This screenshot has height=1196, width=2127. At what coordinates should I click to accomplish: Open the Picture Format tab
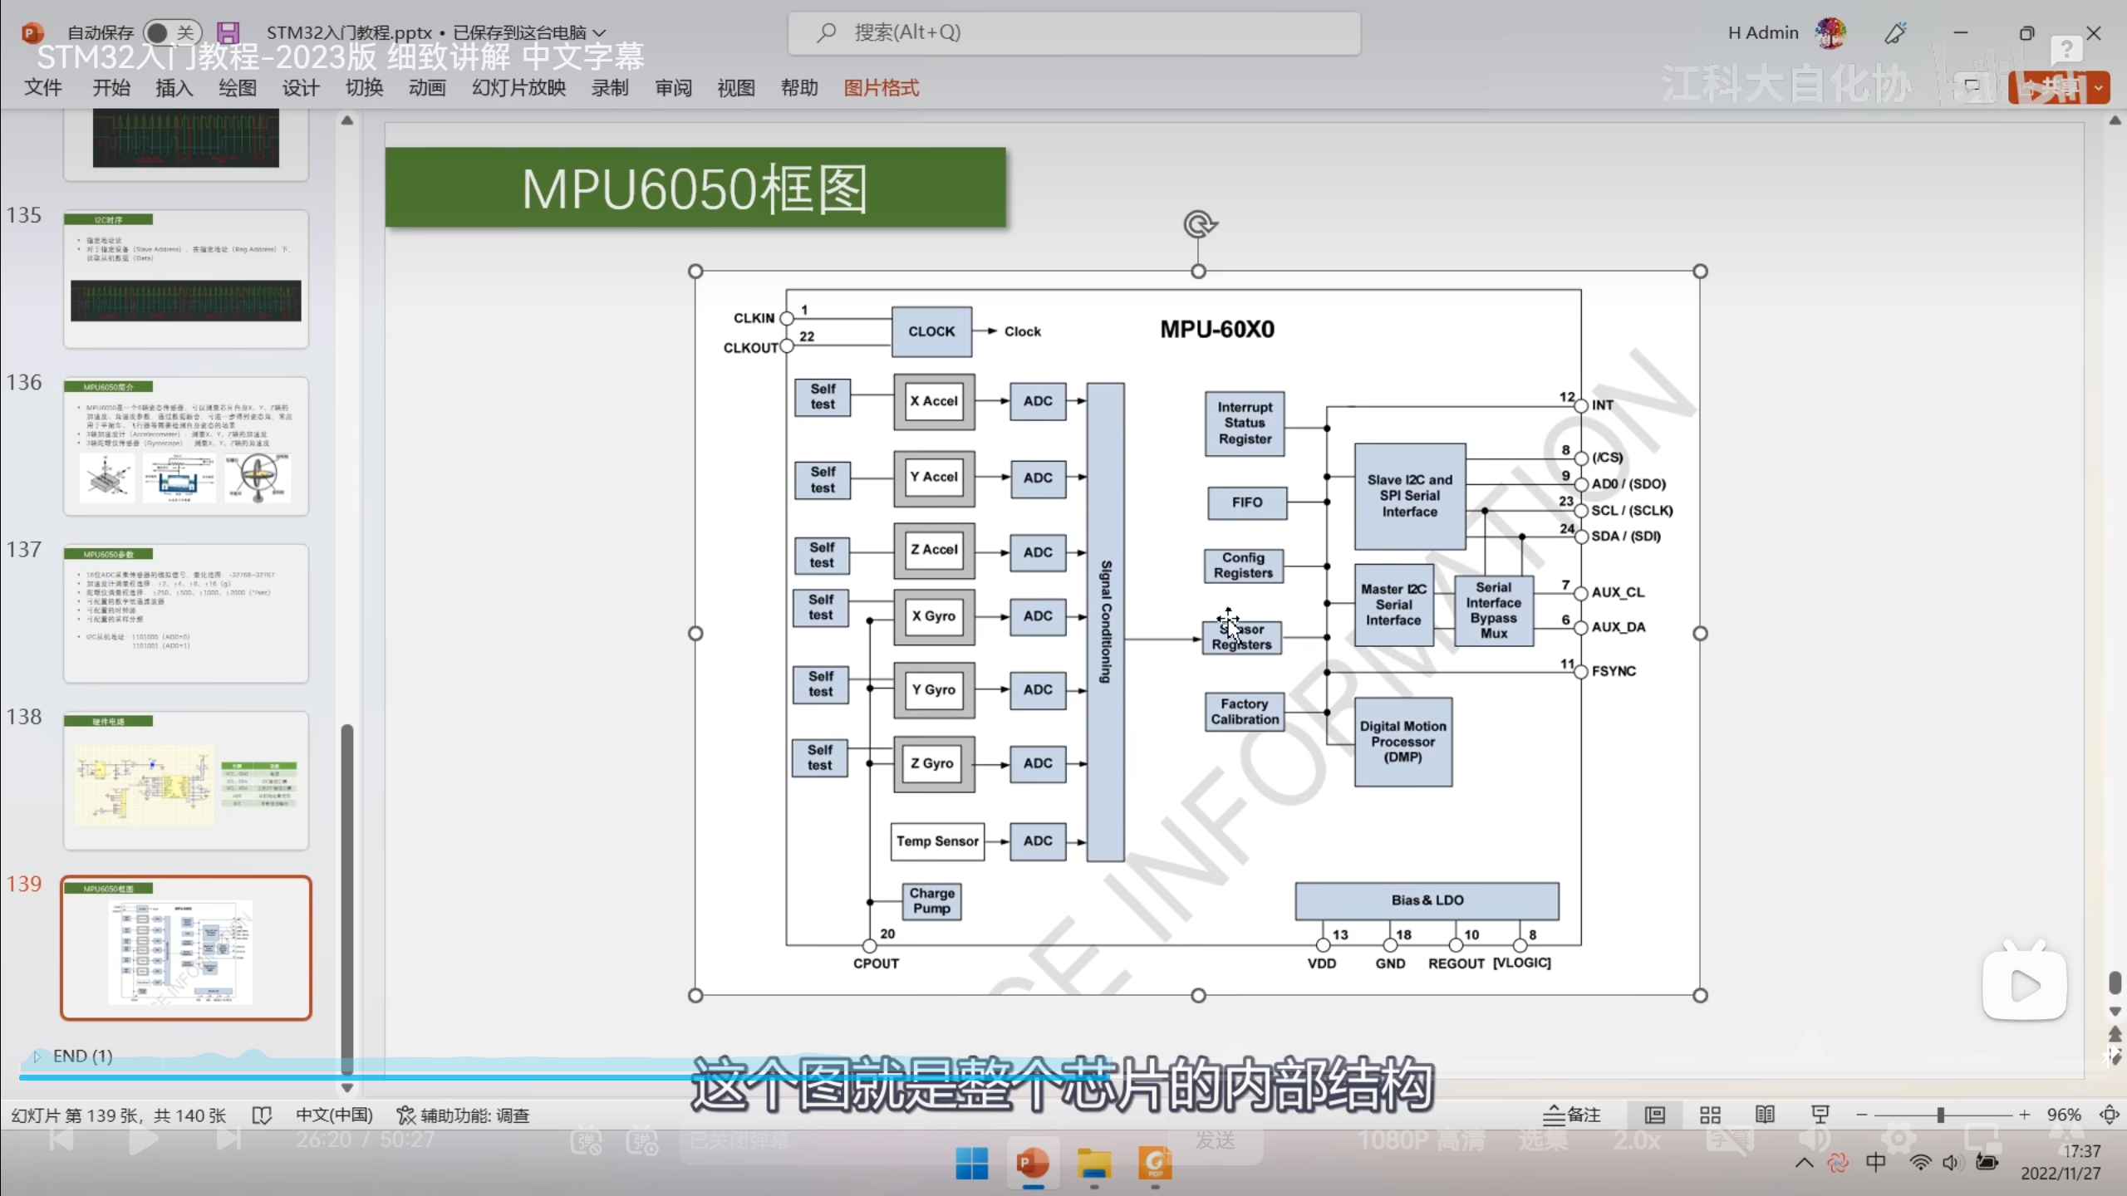coord(881,88)
